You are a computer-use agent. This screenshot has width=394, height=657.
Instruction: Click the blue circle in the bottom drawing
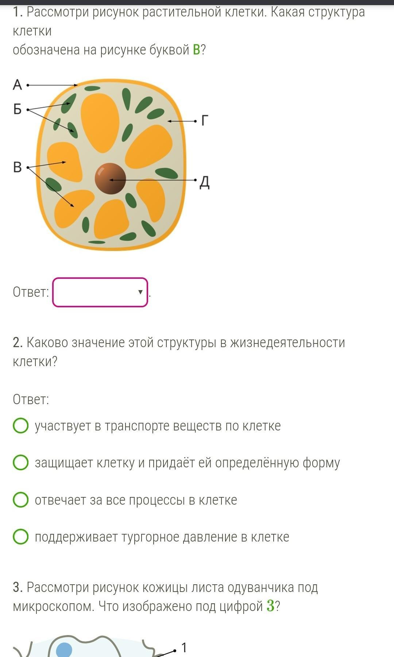pyautogui.click(x=64, y=650)
